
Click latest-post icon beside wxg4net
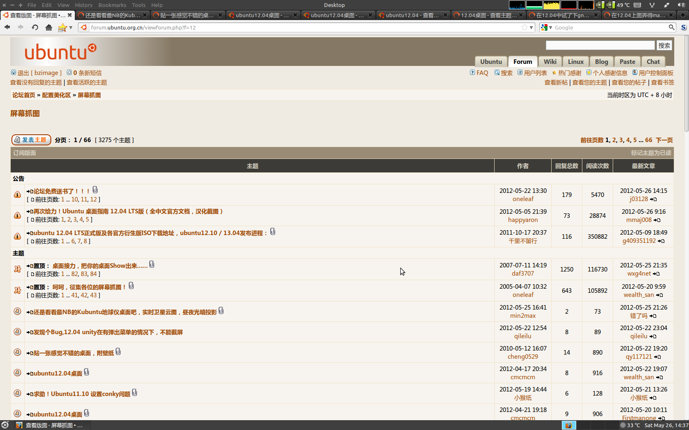(x=656, y=274)
